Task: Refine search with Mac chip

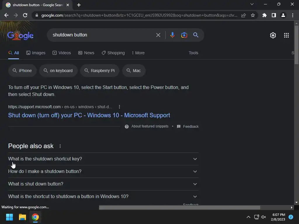Action: (x=134, y=71)
